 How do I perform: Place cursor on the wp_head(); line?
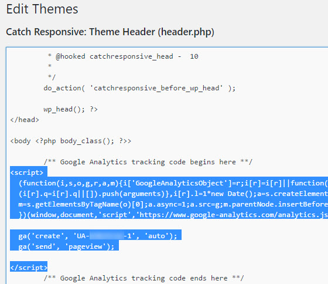pos(70,109)
